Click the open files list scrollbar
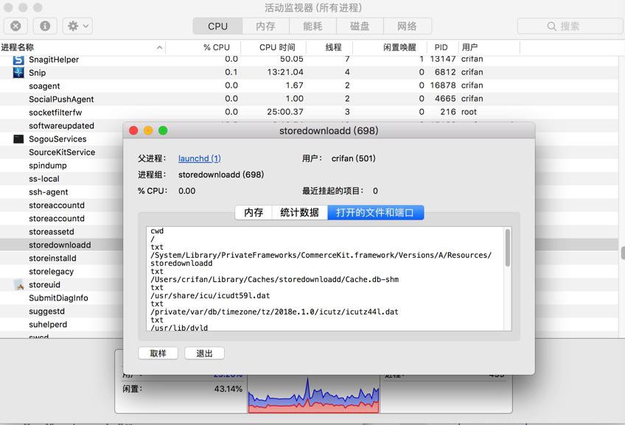 508,247
